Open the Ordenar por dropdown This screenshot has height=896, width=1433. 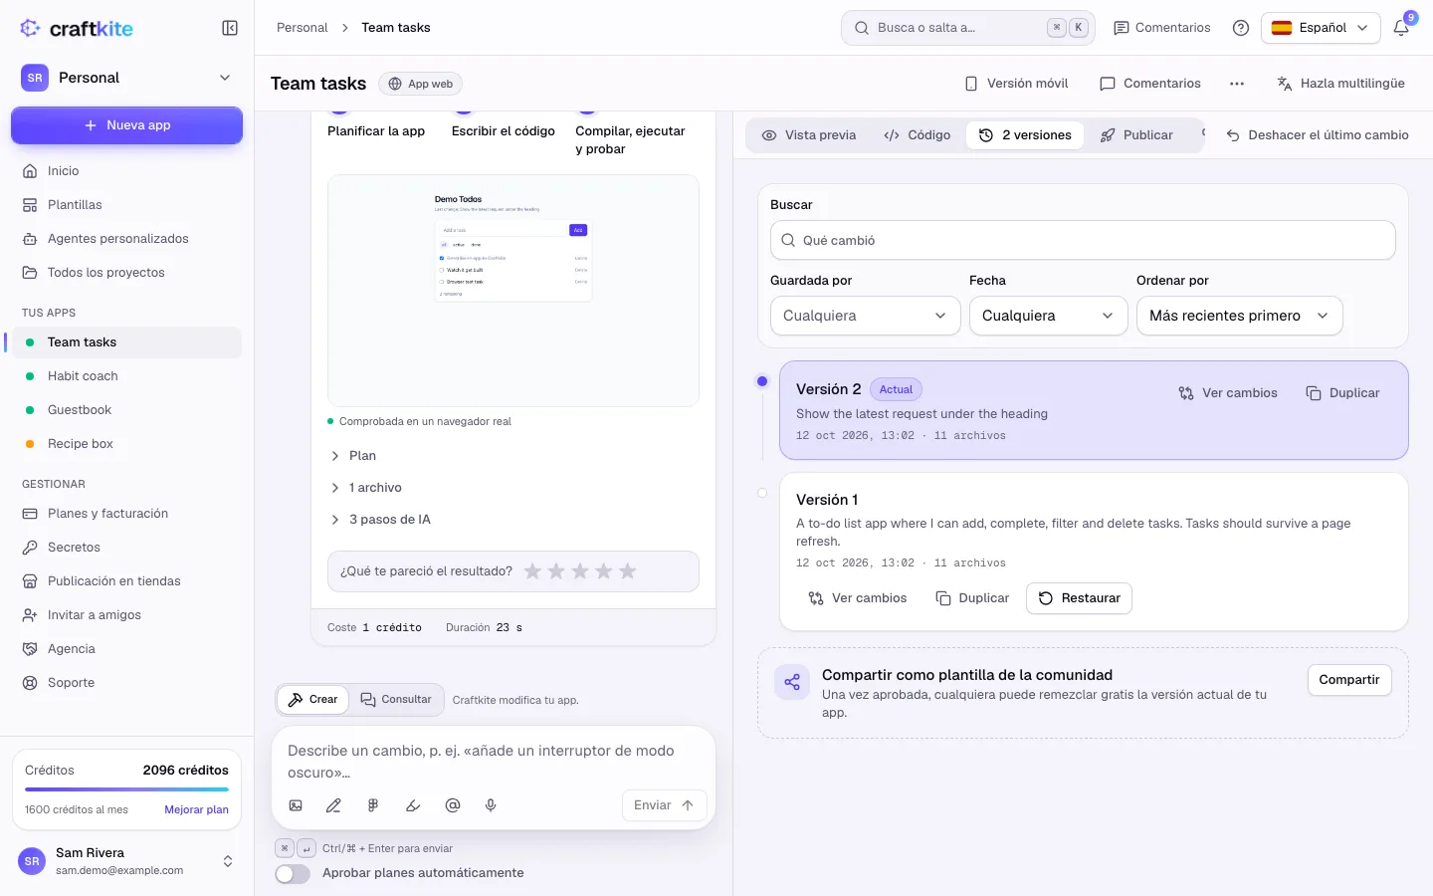point(1239,316)
